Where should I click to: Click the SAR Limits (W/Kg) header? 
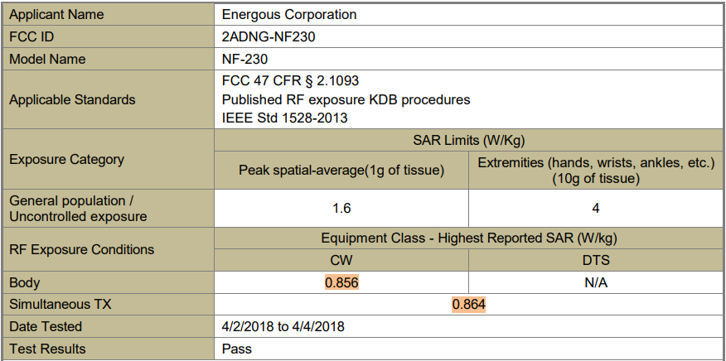(x=468, y=140)
